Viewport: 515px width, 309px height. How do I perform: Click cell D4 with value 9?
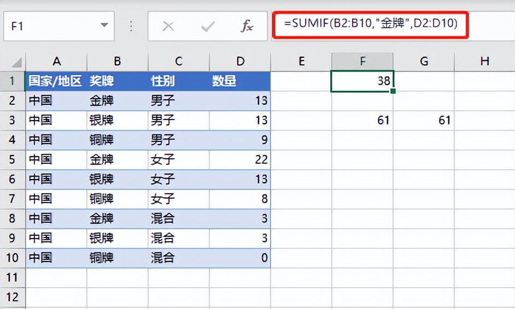240,140
